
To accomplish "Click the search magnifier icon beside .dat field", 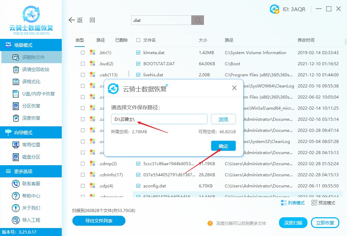I will coord(197,20).
